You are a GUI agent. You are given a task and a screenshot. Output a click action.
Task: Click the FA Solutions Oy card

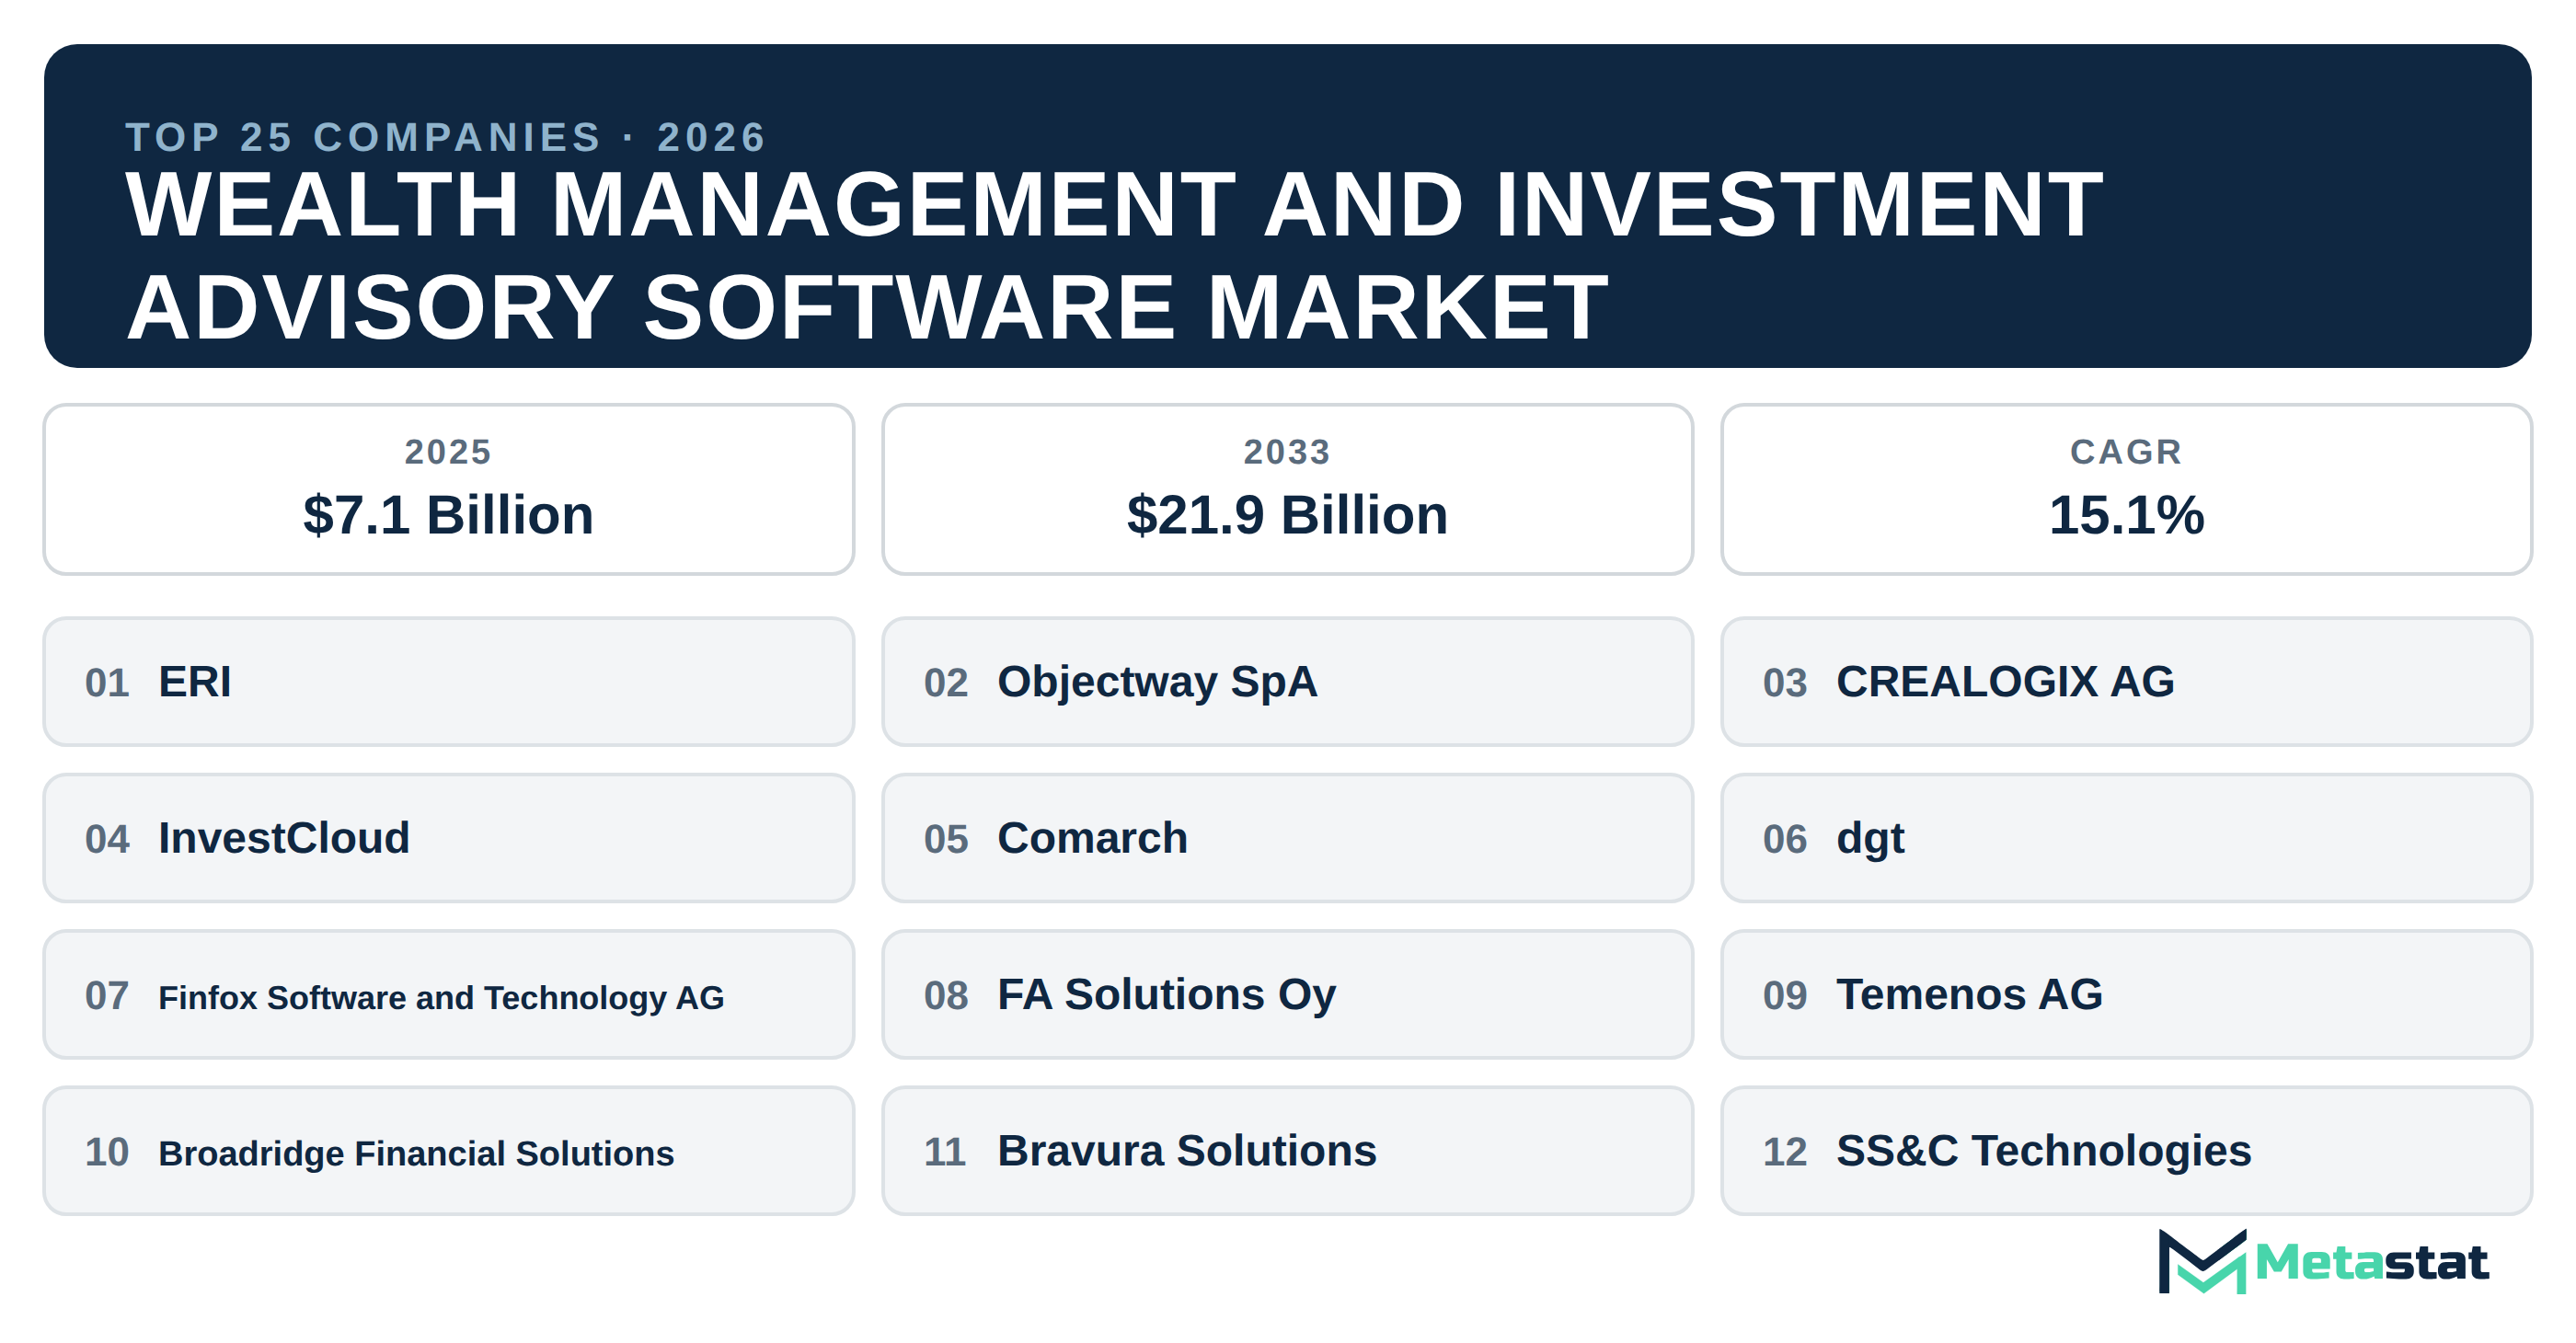(x=1287, y=994)
